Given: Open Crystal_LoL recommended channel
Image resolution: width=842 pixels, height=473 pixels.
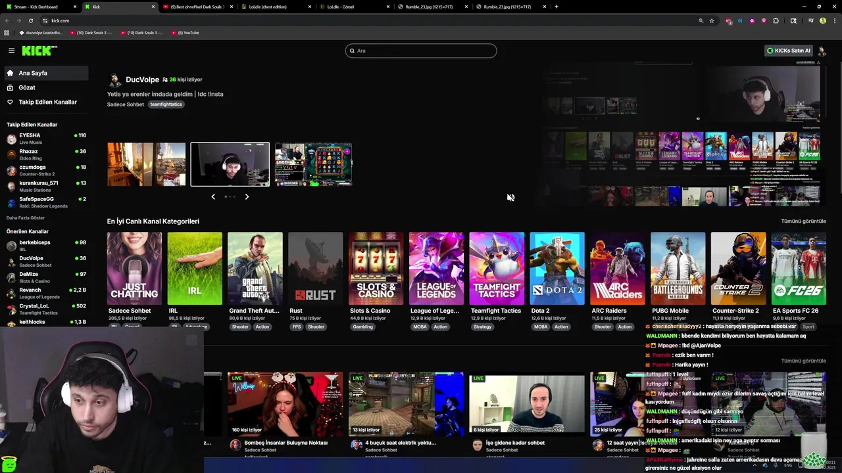Looking at the screenshot, I should [x=45, y=309].
